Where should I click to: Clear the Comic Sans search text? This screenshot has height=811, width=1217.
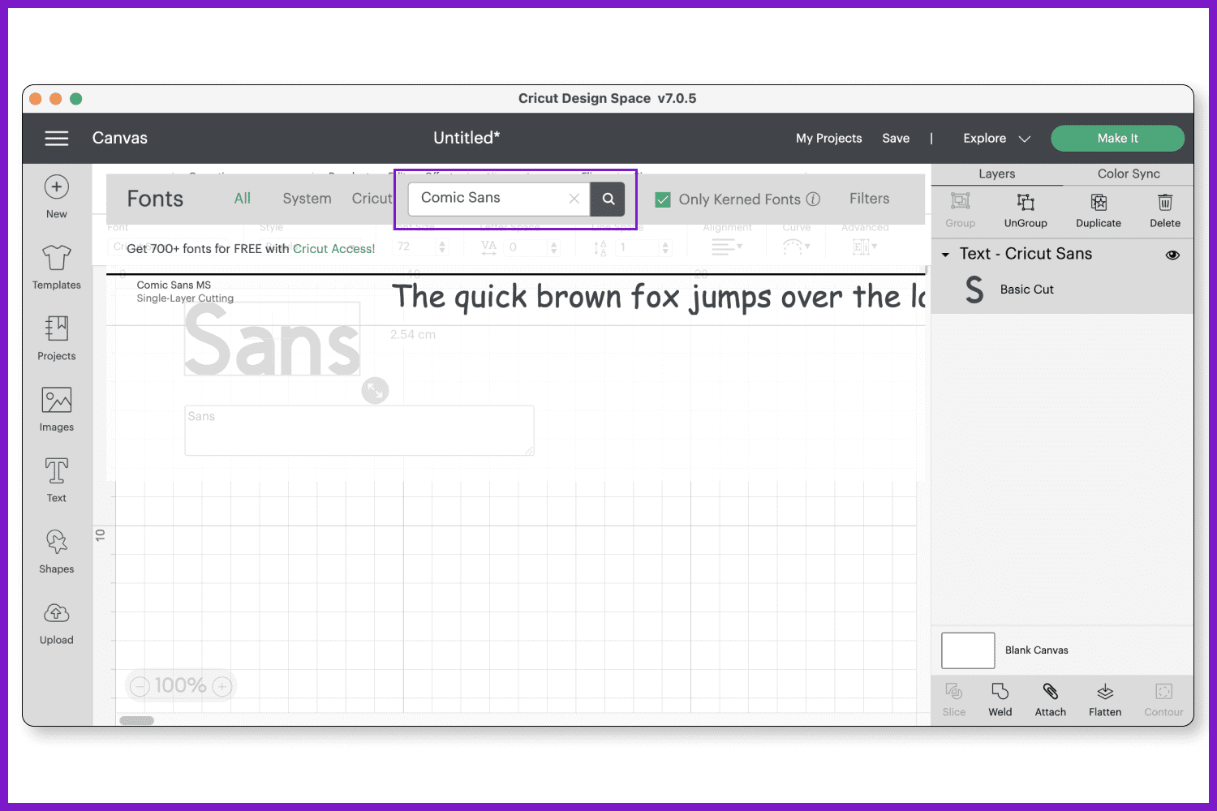574,199
